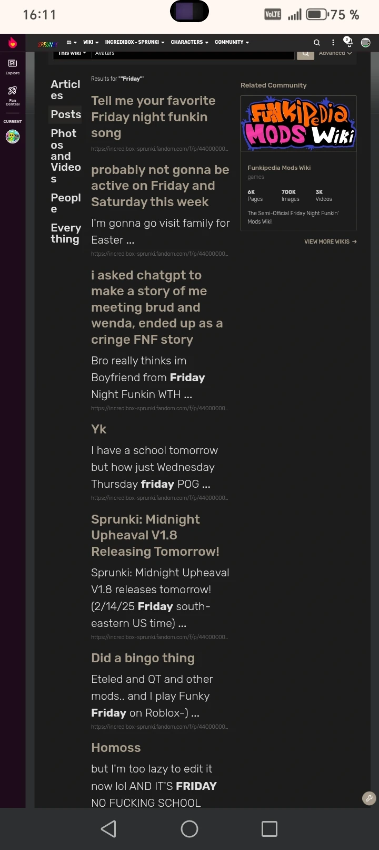Open the three-dot more options menu
Image resolution: width=379 pixels, height=850 pixels.
click(x=333, y=42)
